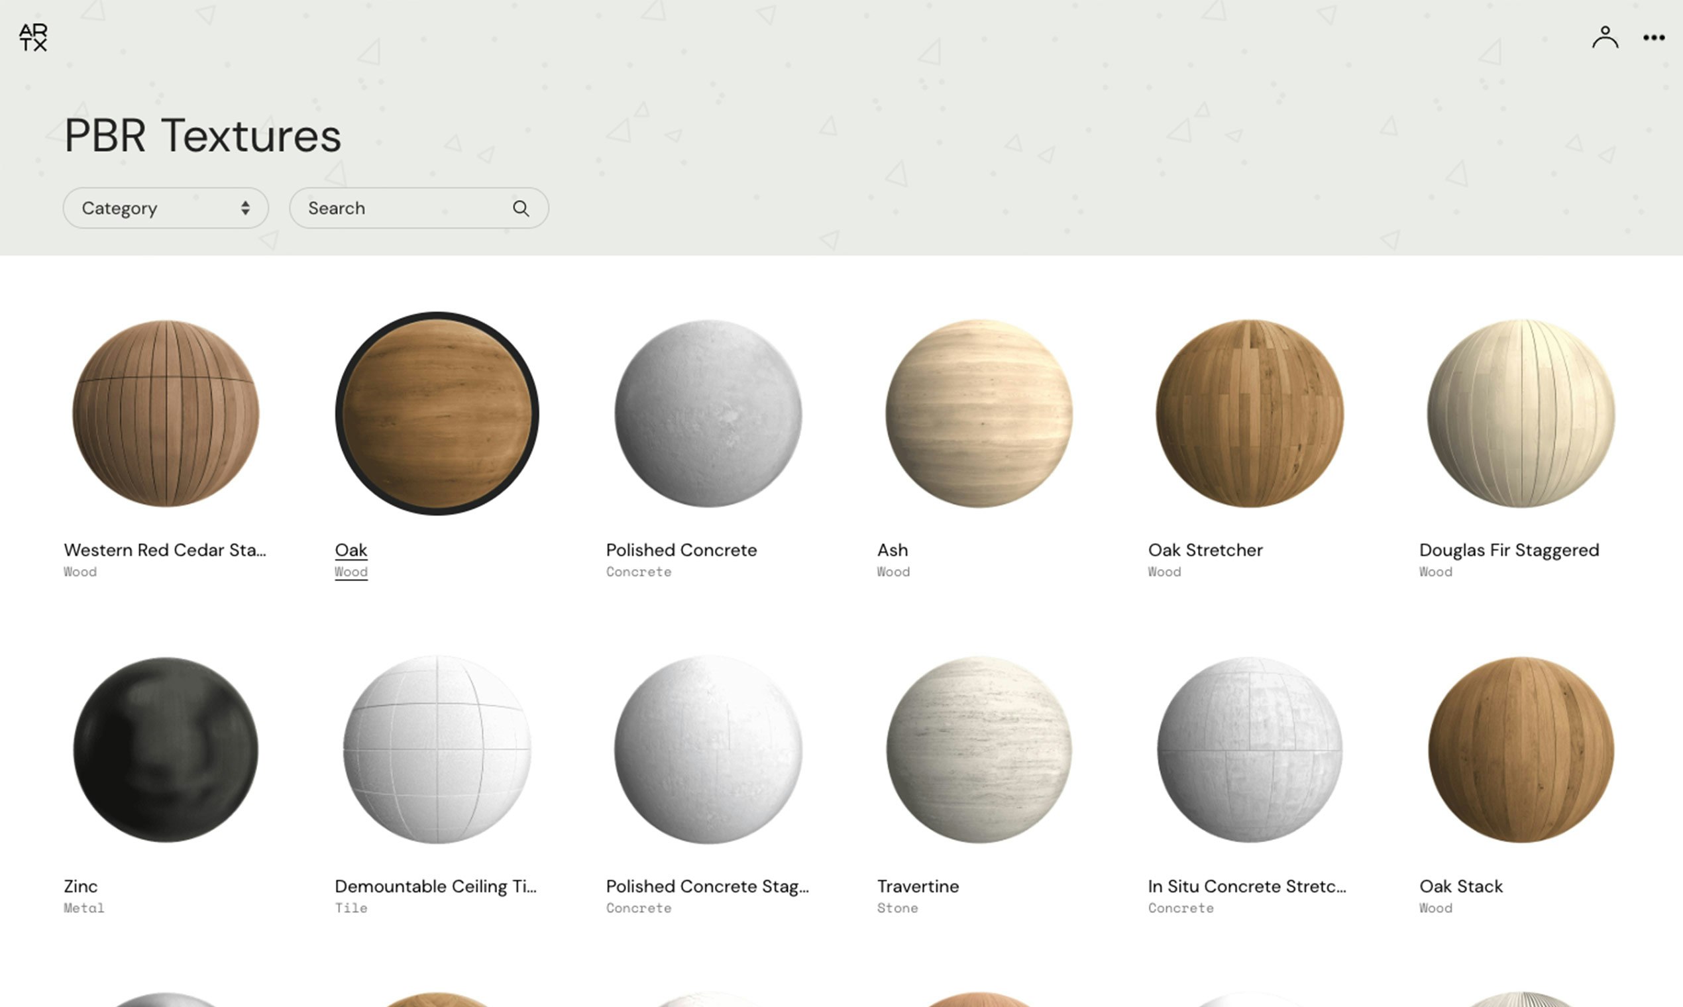Open the Polished Concrete Stag... title

coord(707,886)
